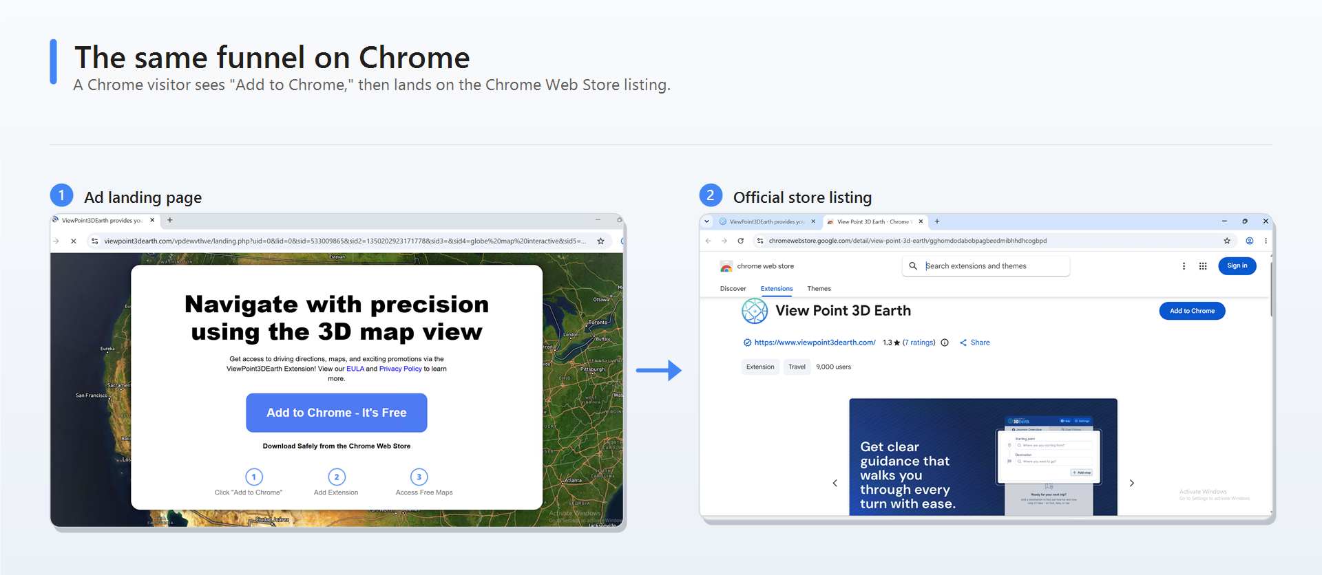The image size is (1322, 575).
Task: Close the 'View Point 3D Earth - Chrome' tab
Action: [921, 221]
